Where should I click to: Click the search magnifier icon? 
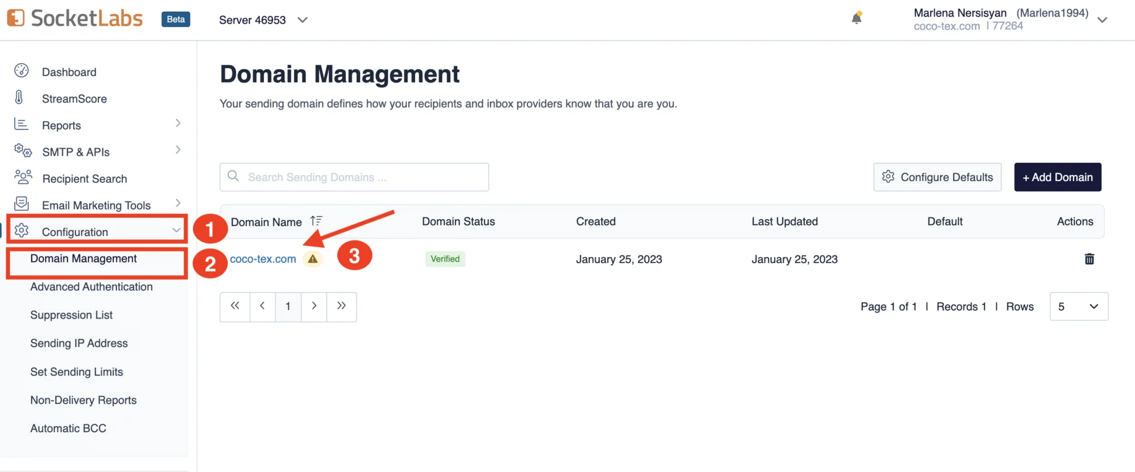point(233,176)
